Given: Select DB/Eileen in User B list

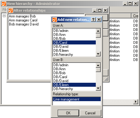Looking at the screenshot, I should (74, 85).
